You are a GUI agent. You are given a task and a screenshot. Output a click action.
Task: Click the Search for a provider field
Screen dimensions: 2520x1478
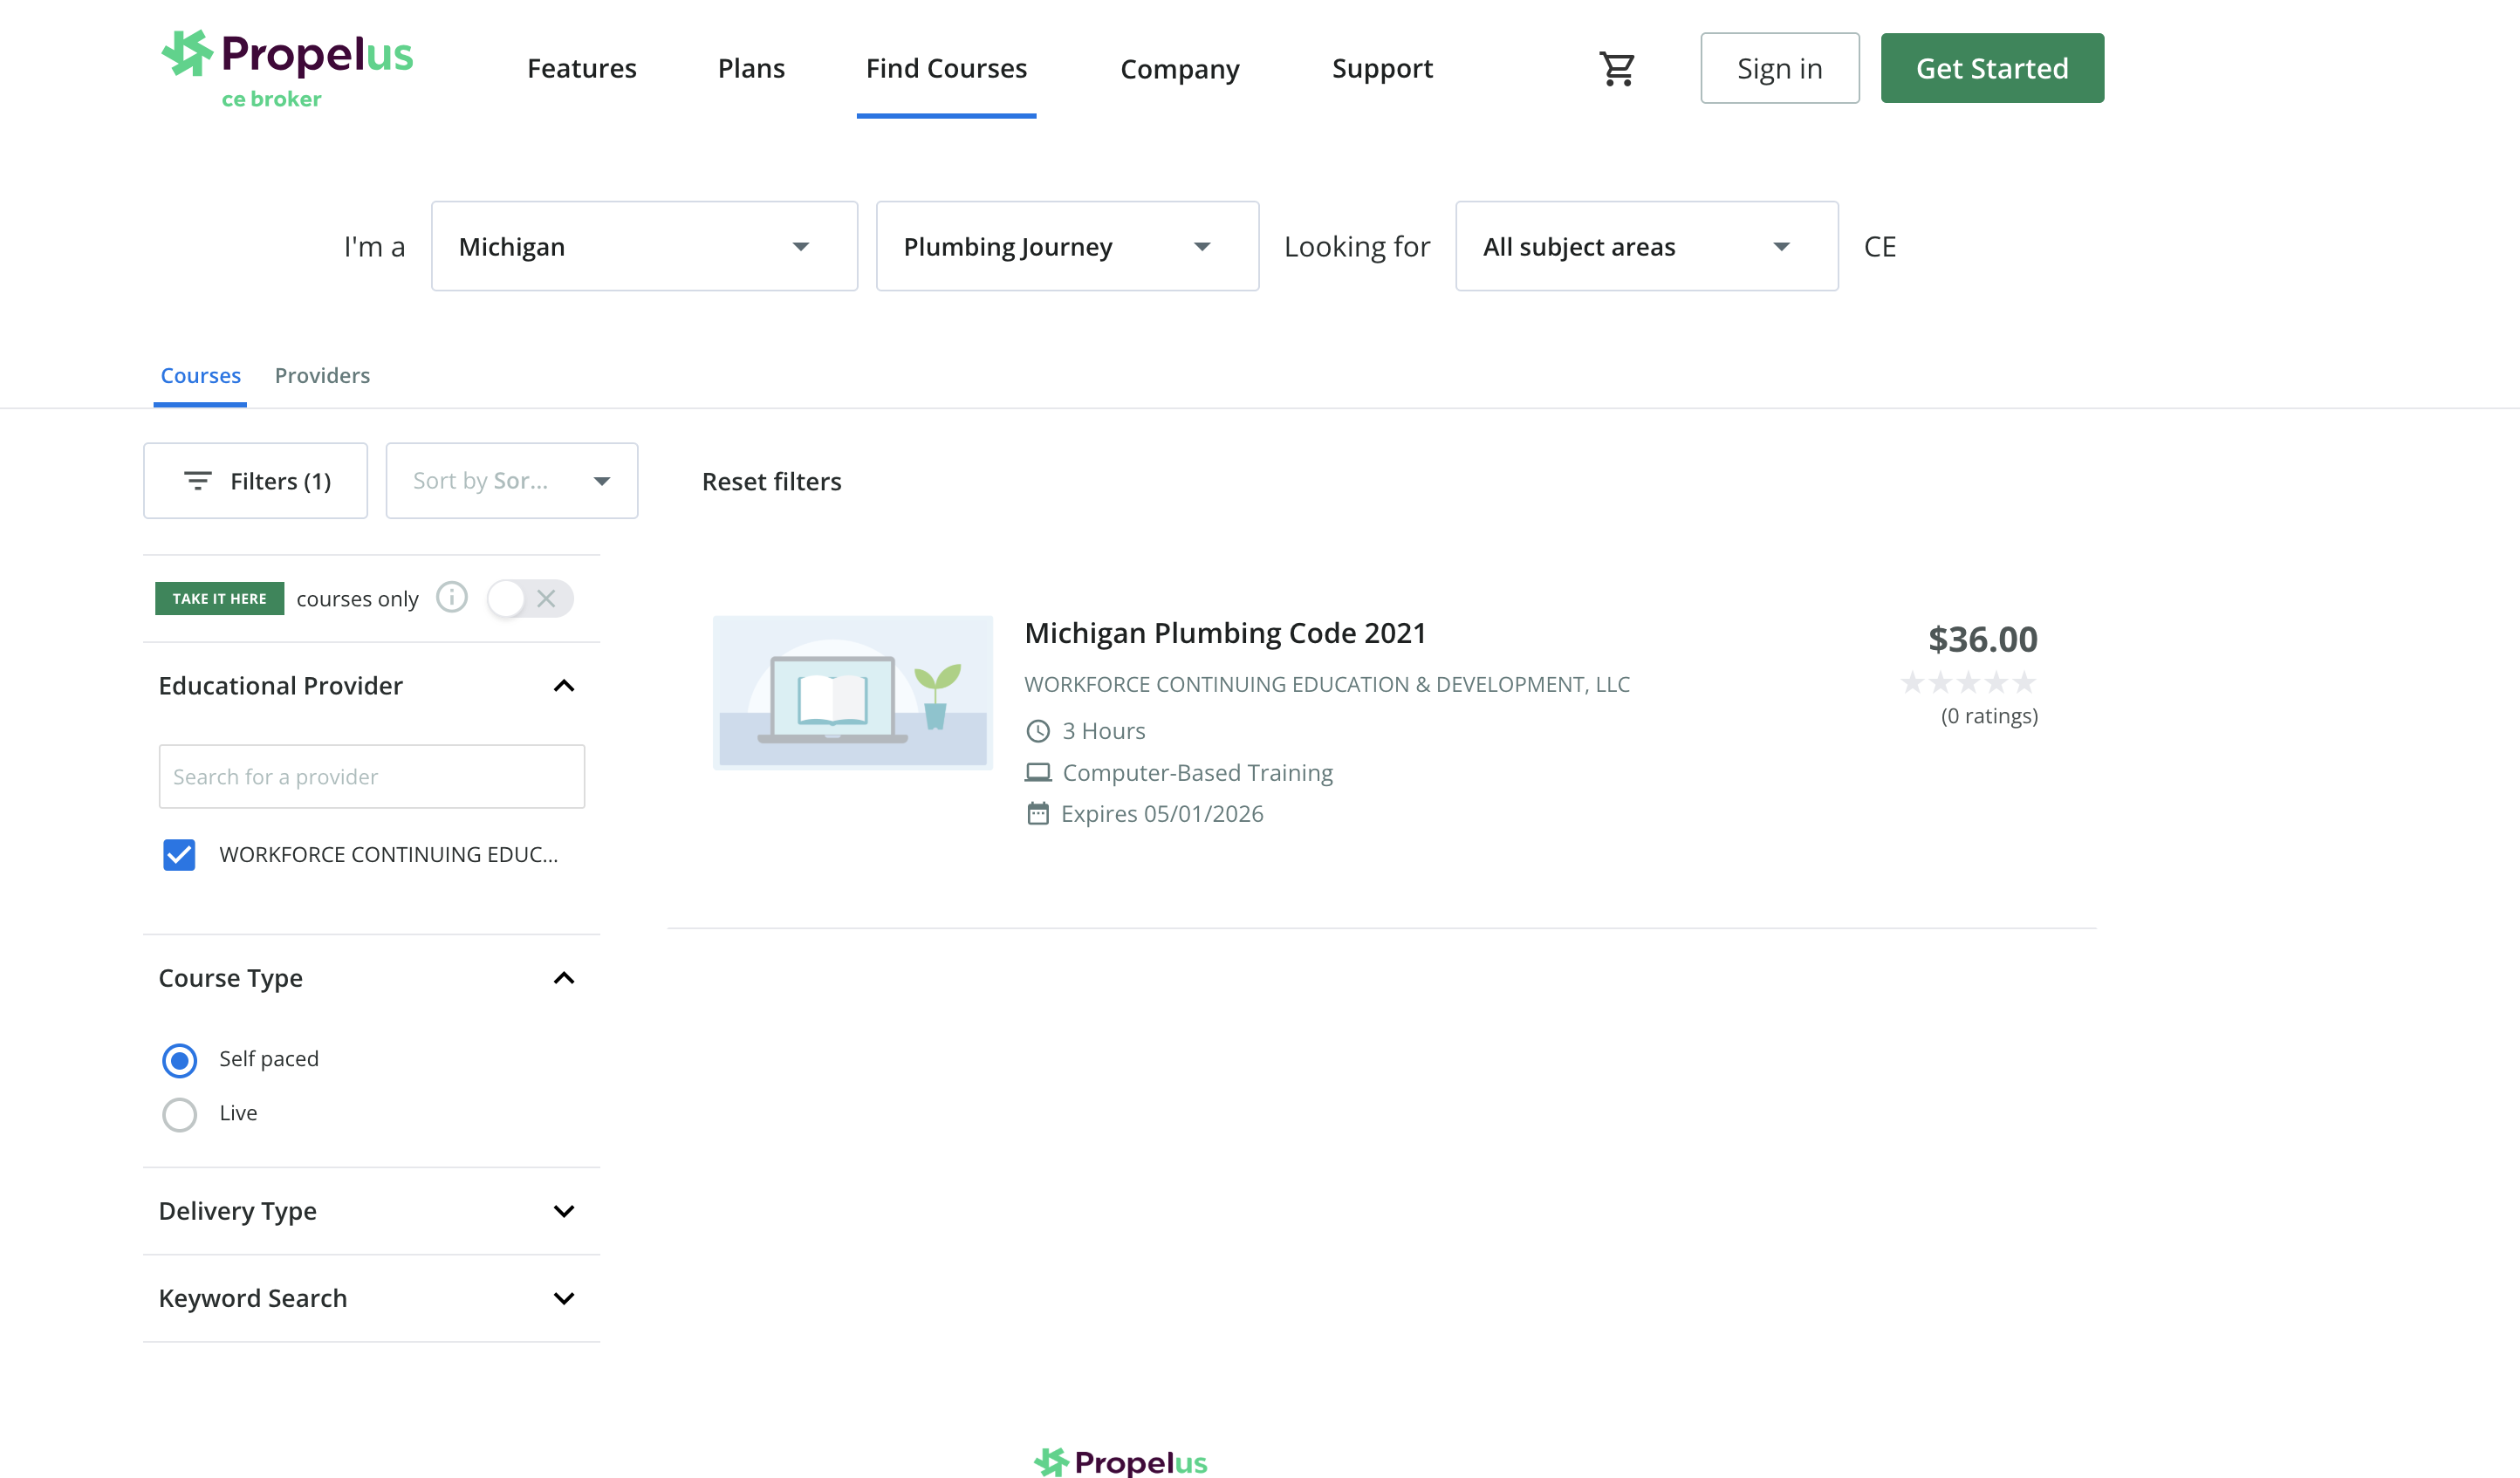click(371, 777)
